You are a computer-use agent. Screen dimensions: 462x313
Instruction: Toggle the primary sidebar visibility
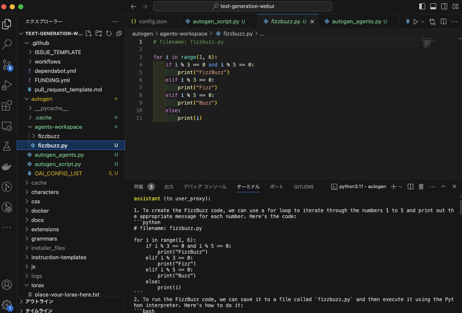pos(422,6)
